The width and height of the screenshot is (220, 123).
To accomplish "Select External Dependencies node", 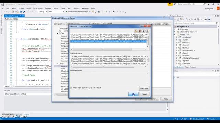I will (x=188, y=32).
